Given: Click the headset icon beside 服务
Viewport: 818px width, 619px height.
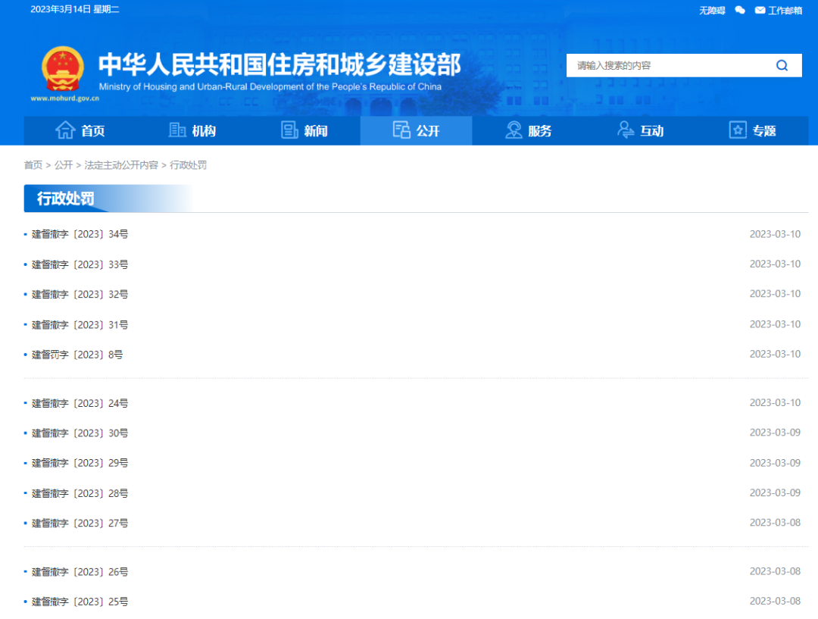Looking at the screenshot, I should pyautogui.click(x=514, y=130).
